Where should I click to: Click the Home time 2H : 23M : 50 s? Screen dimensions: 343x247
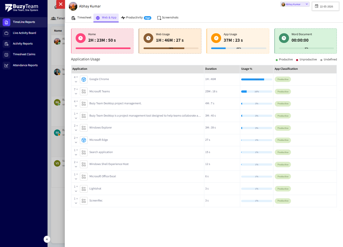[102, 40]
